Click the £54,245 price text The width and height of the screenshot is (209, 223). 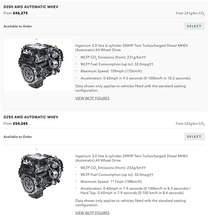coord(20,123)
